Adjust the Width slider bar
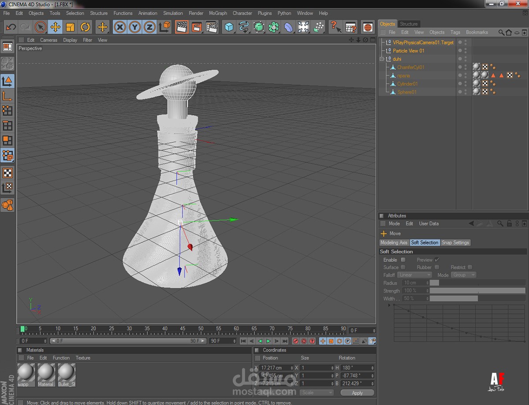Image resolution: width=529 pixels, height=405 pixels. point(477,299)
